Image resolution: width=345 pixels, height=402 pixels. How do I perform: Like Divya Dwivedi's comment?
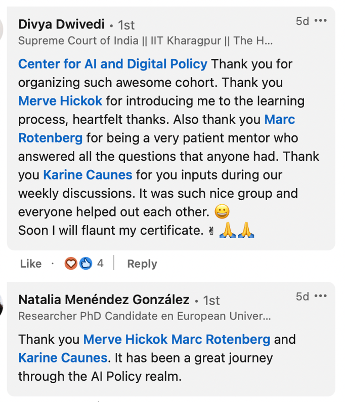tap(31, 264)
